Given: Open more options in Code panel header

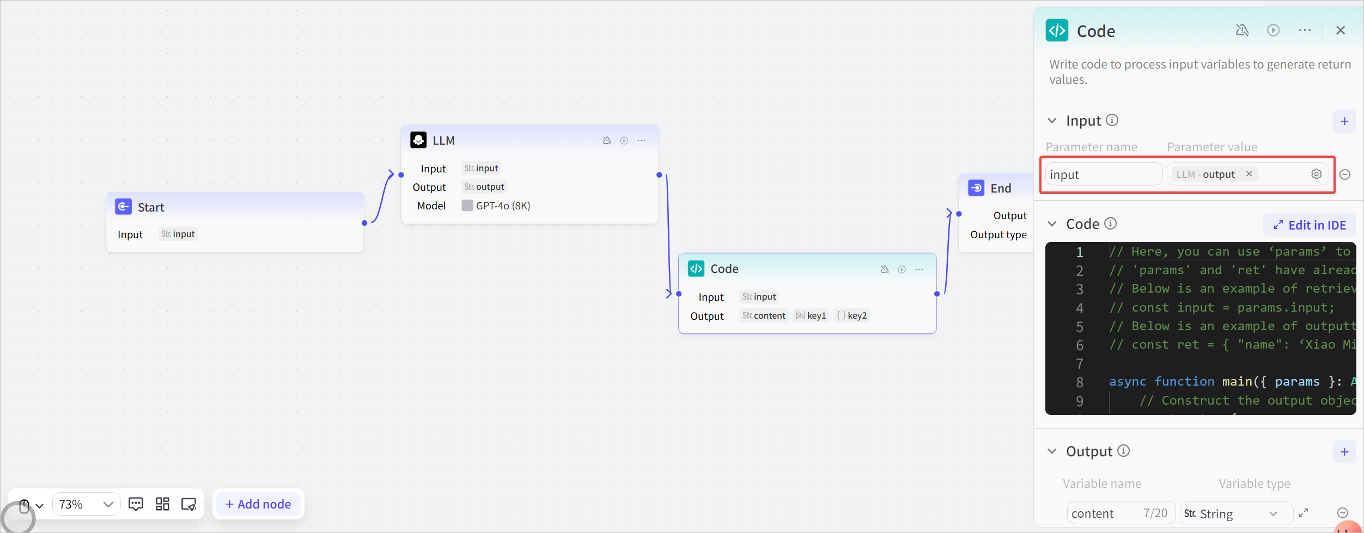Looking at the screenshot, I should pos(1305,30).
